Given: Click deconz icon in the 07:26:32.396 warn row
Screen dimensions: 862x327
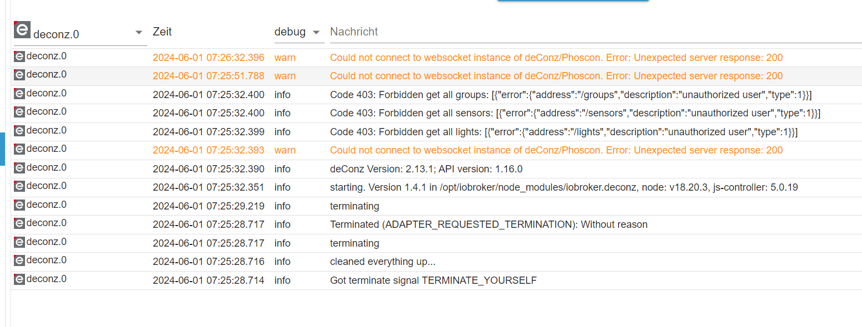Looking at the screenshot, I should click(19, 56).
